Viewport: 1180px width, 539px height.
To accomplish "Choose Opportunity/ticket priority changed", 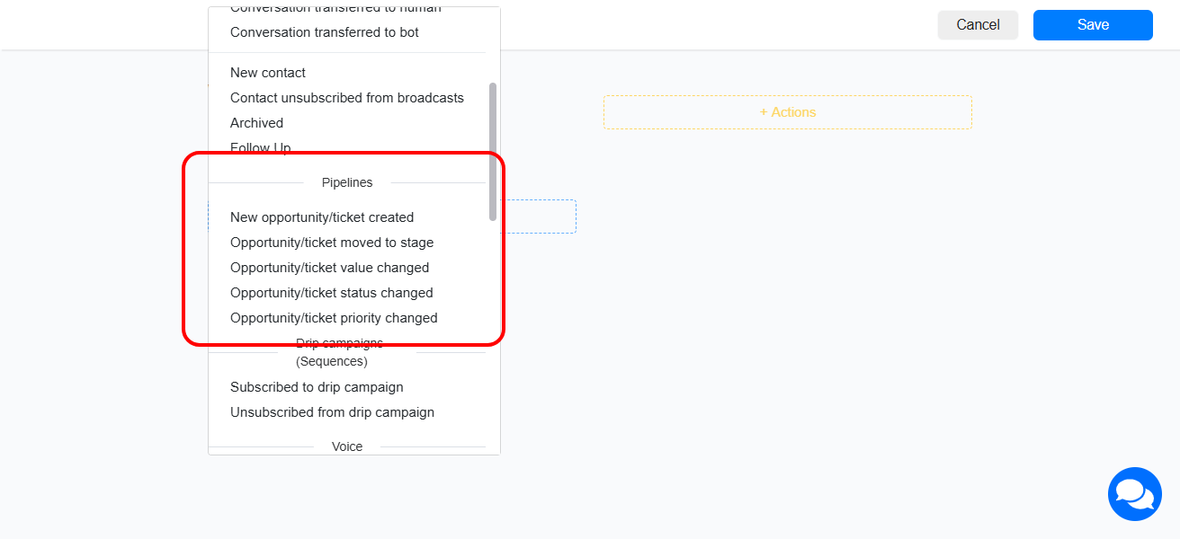I will pyautogui.click(x=334, y=317).
